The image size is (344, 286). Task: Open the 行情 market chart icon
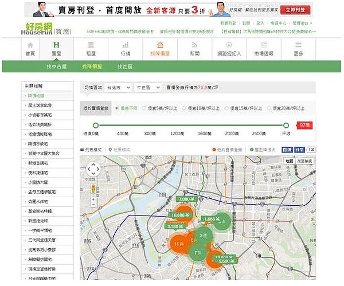126,45
